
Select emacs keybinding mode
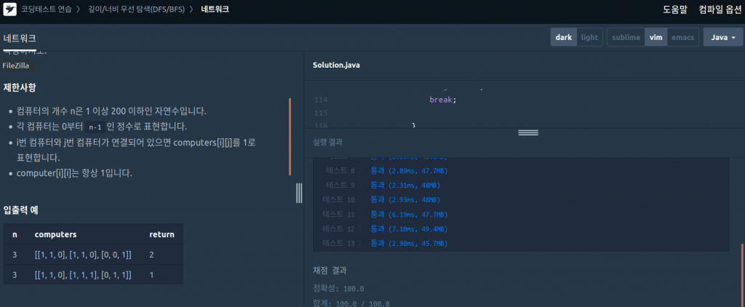[682, 37]
